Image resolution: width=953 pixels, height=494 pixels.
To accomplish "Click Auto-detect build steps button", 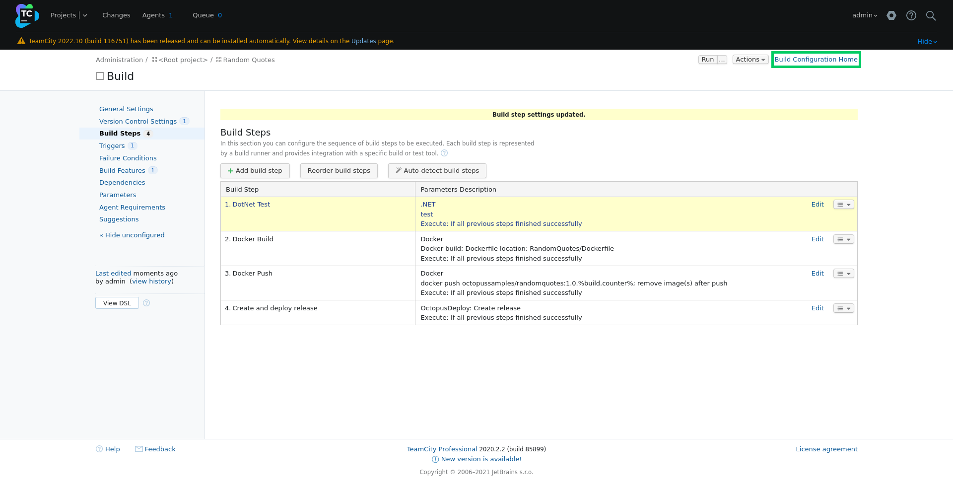I will pyautogui.click(x=437, y=171).
